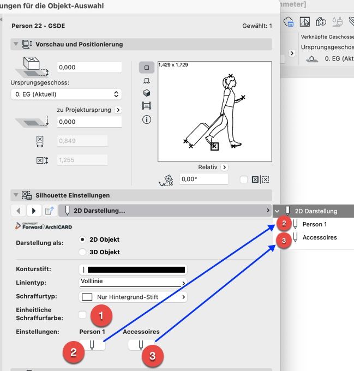Click the rotation angle 0,00° field

(x=203, y=179)
